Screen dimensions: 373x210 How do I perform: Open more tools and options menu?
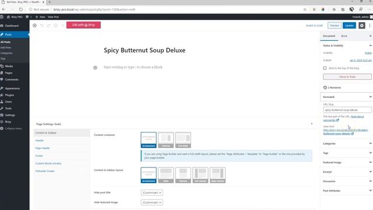click(x=370, y=26)
